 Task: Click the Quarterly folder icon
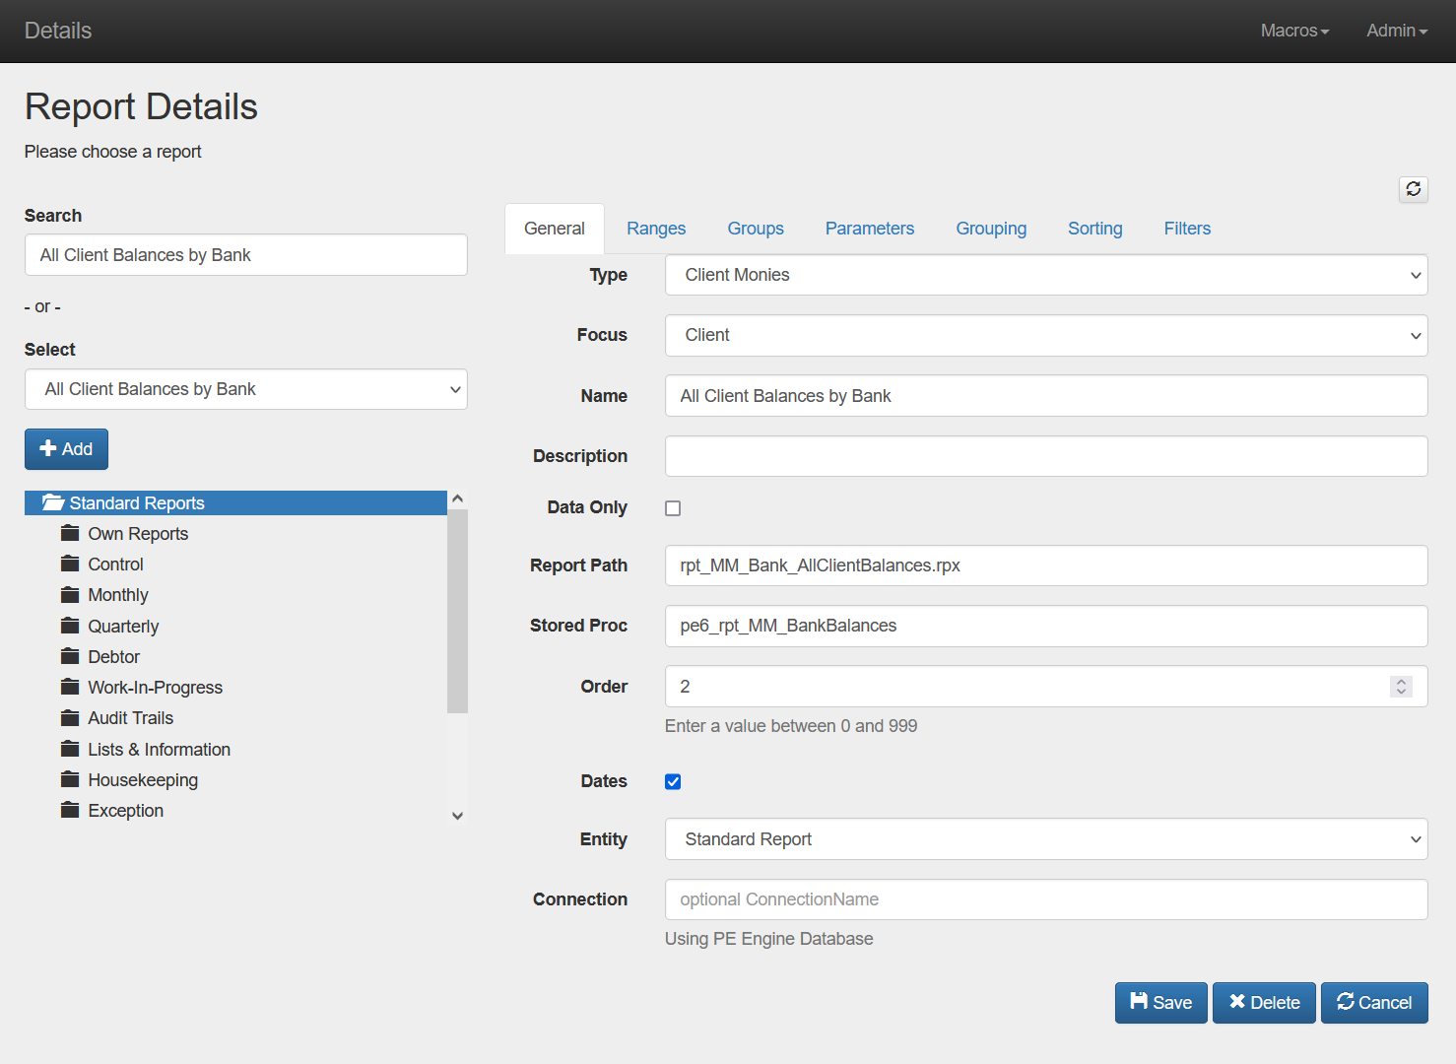pos(70,626)
